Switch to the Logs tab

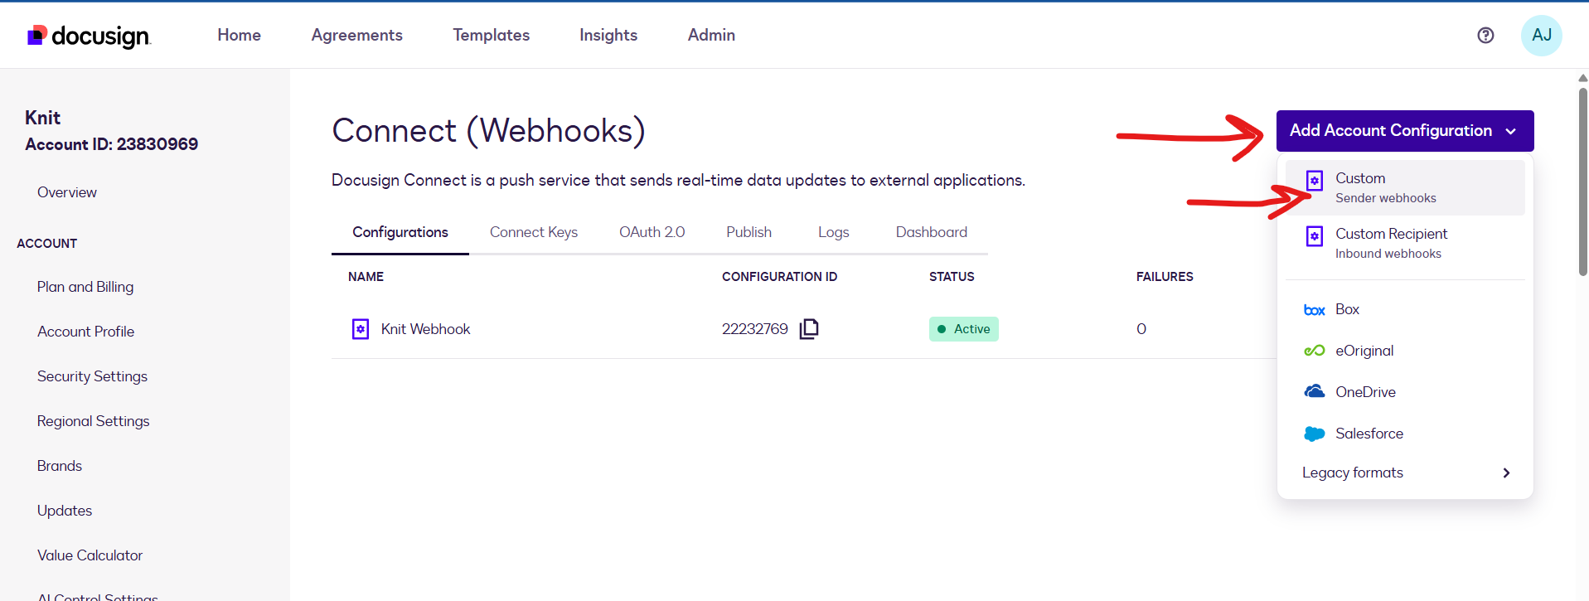(834, 232)
